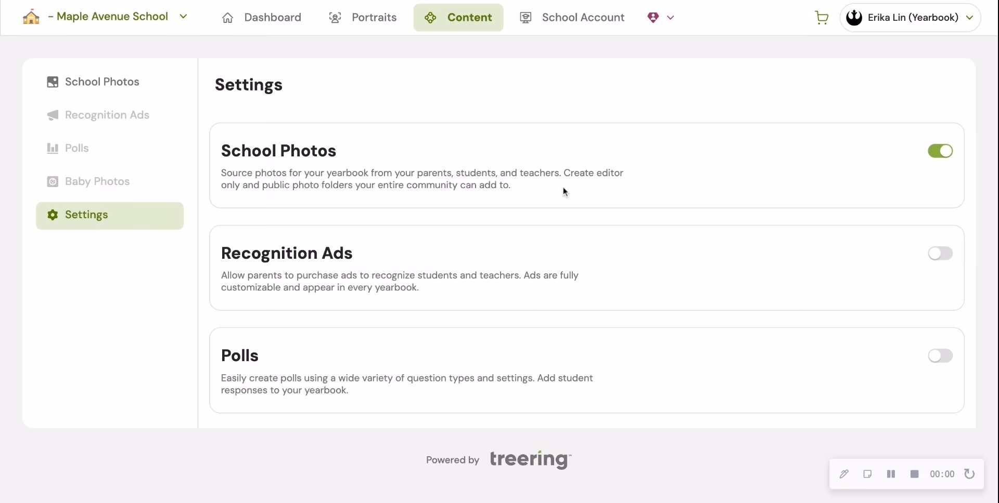Open School Account in top navigation

[x=572, y=18]
